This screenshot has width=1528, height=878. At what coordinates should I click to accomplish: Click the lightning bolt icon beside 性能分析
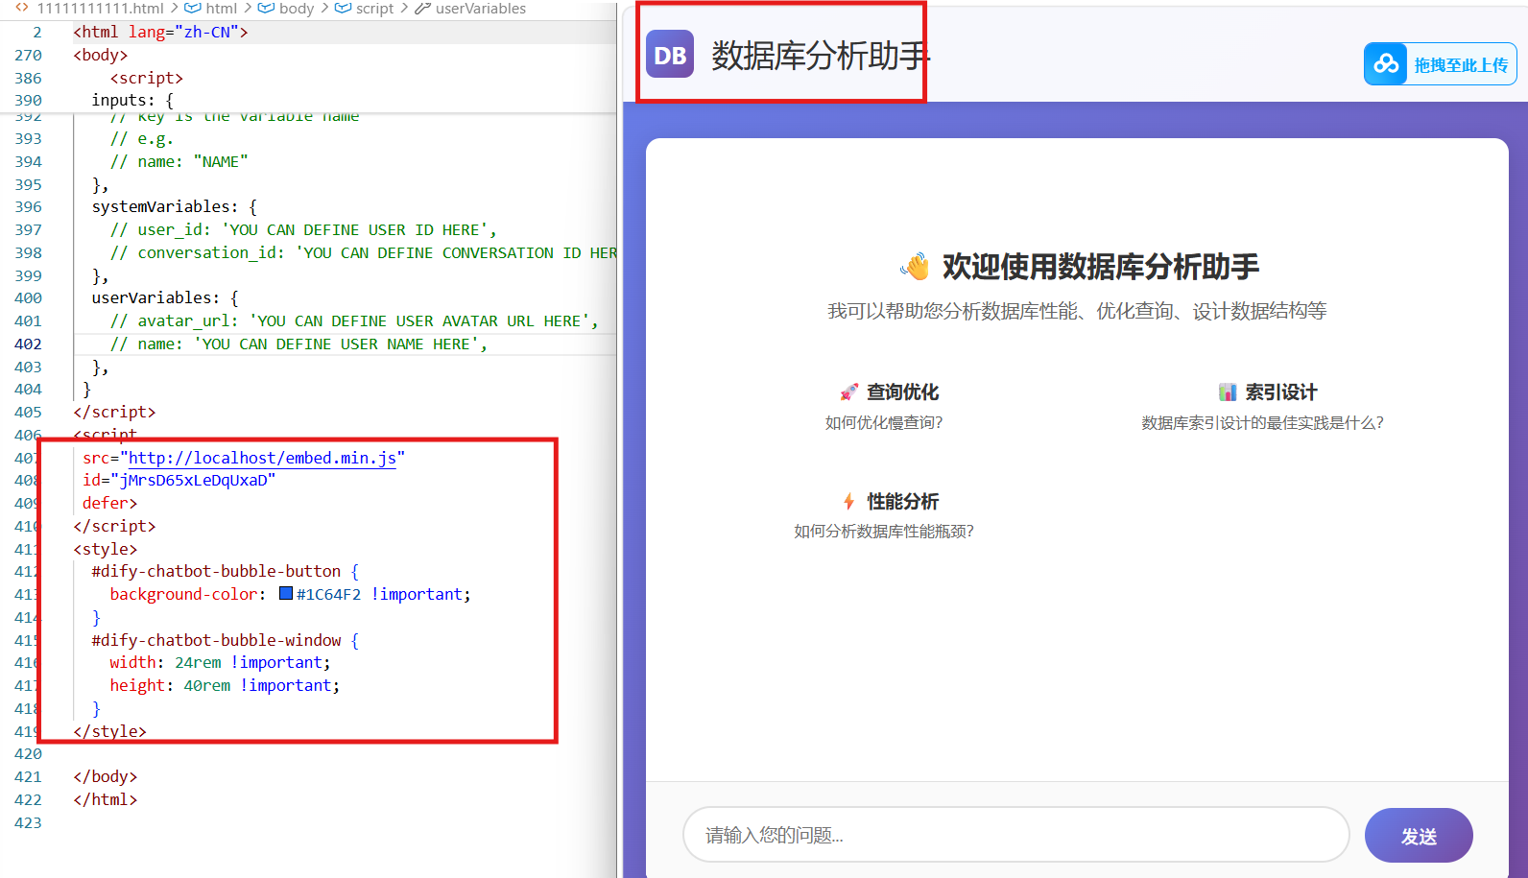(848, 501)
